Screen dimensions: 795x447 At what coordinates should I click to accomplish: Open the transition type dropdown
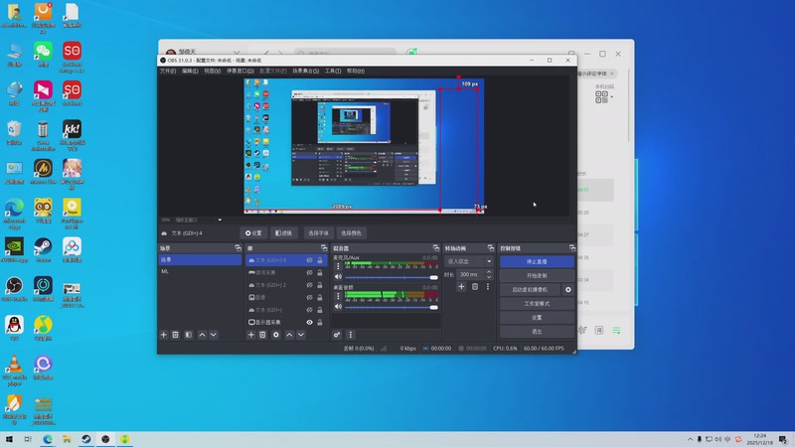469,261
